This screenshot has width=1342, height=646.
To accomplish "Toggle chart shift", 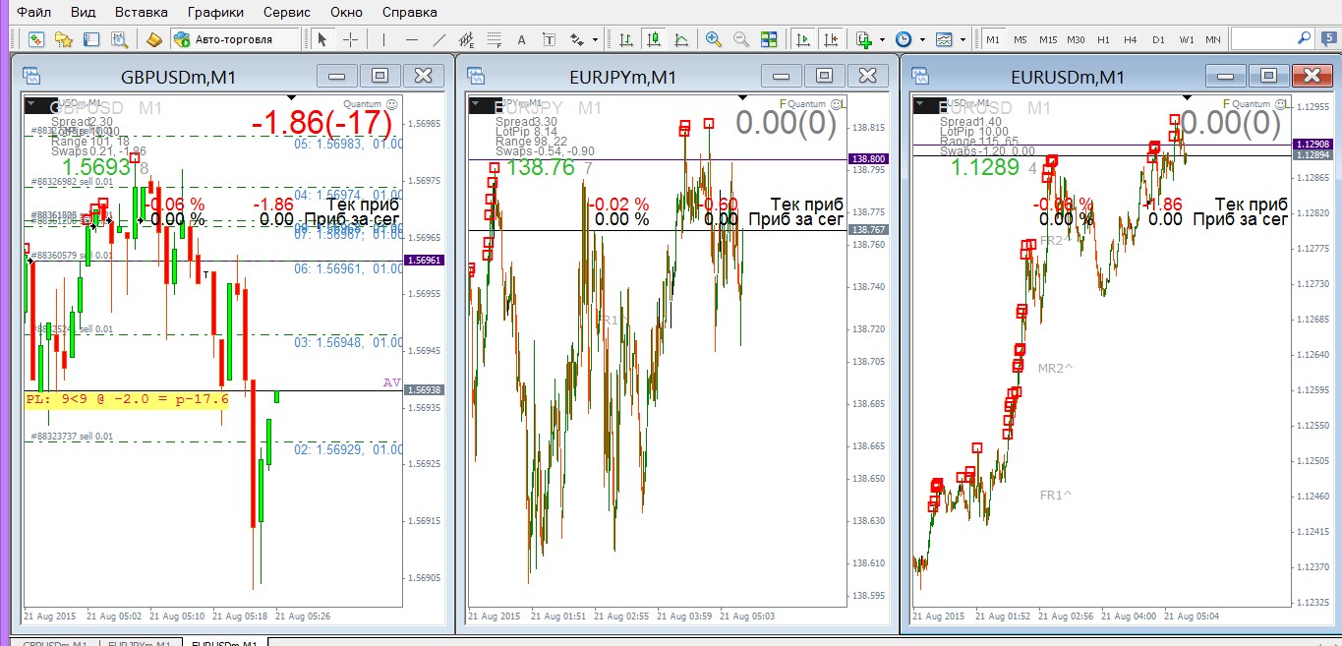I will click(x=831, y=39).
